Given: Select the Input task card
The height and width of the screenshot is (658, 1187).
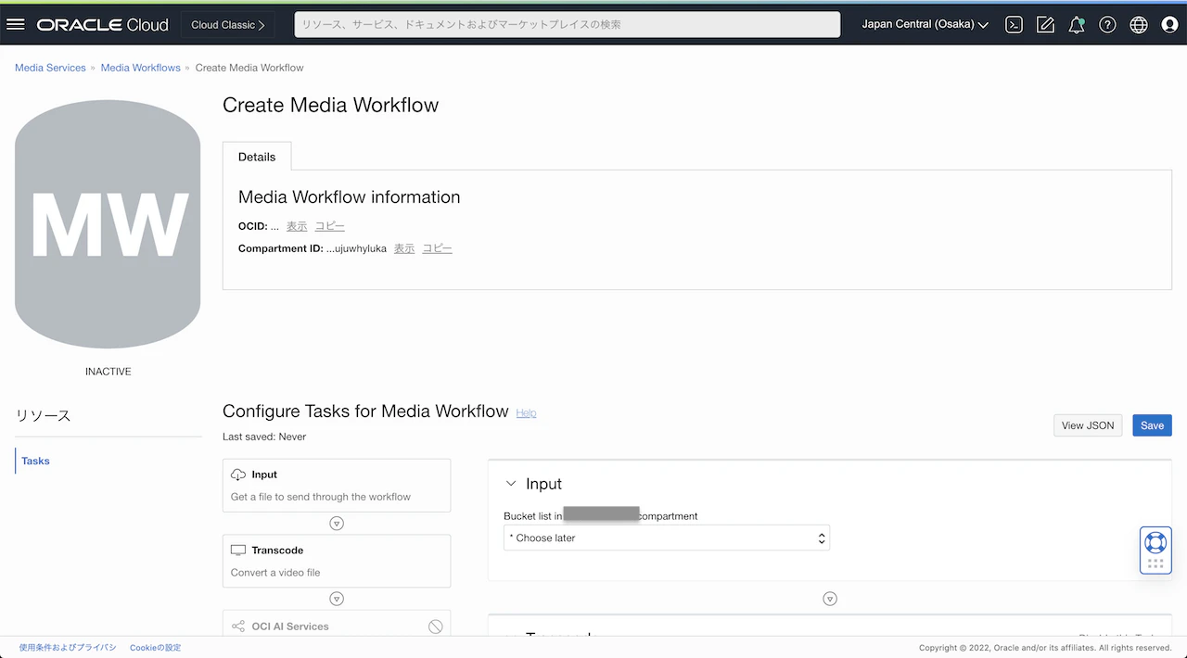Looking at the screenshot, I should click(337, 486).
